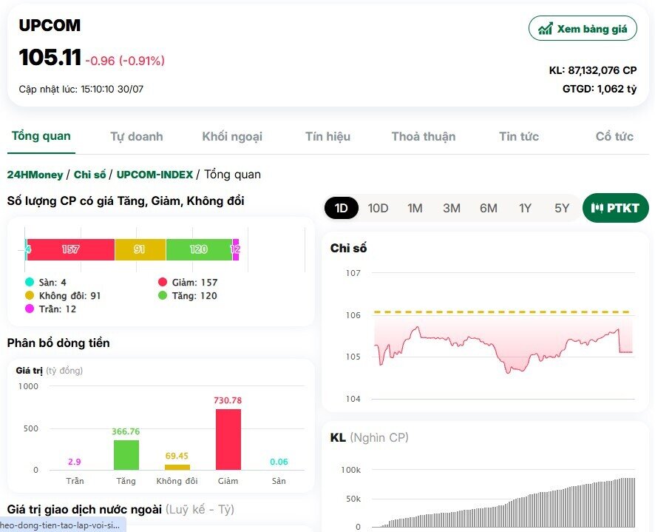Screen dimensions: 655x532
Task: Click the green Tăng 366.76 bar
Action: 126,455
